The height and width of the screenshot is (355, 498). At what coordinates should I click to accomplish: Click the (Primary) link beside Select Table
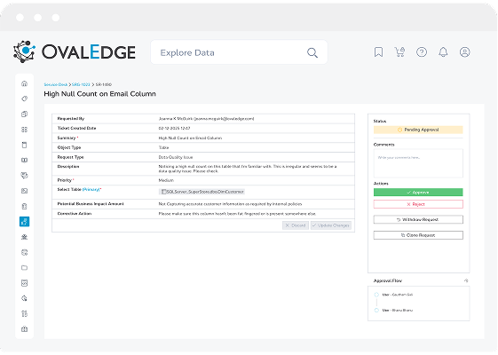91,190
